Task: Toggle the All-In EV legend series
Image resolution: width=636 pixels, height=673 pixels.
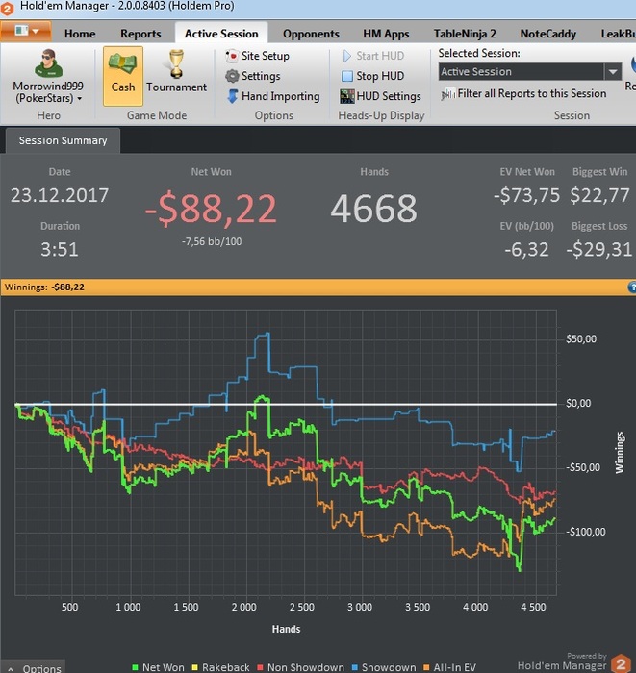Action: click(449, 667)
